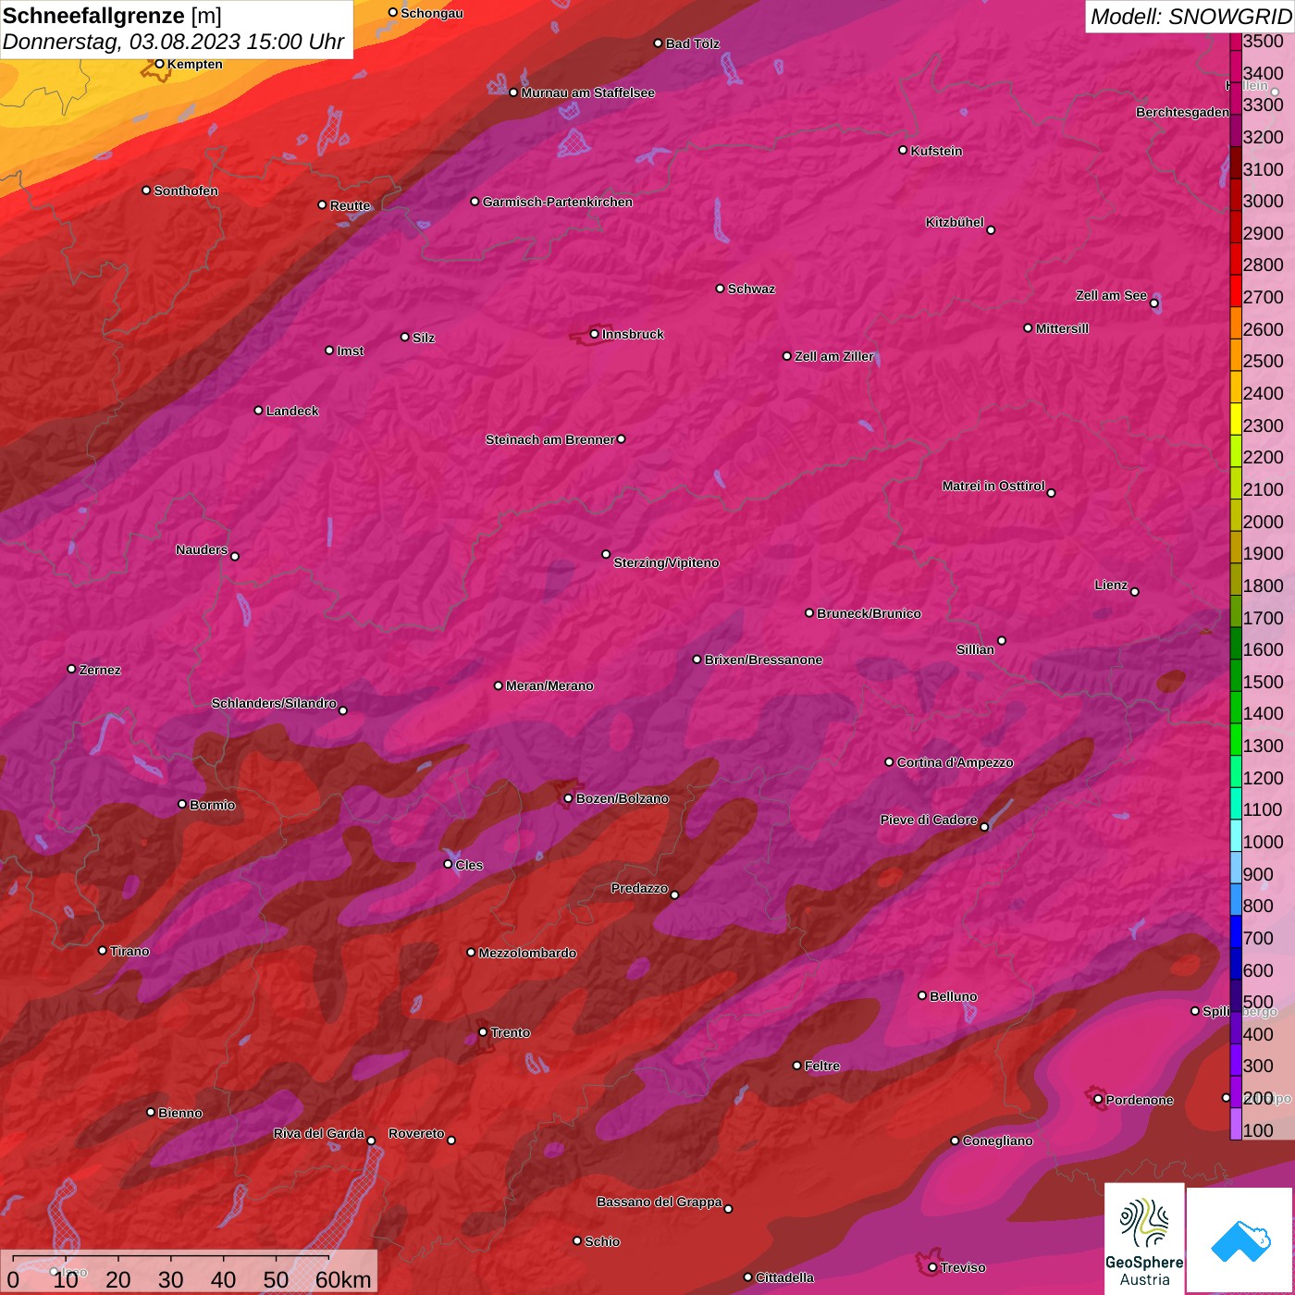The width and height of the screenshot is (1295, 1295).
Task: Select the Silz label
Action: click(424, 338)
